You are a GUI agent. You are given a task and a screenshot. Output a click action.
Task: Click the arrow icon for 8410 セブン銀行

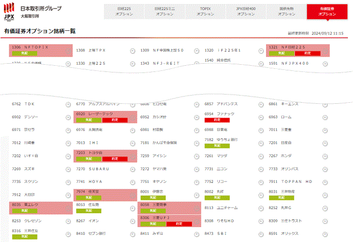[133, 234]
